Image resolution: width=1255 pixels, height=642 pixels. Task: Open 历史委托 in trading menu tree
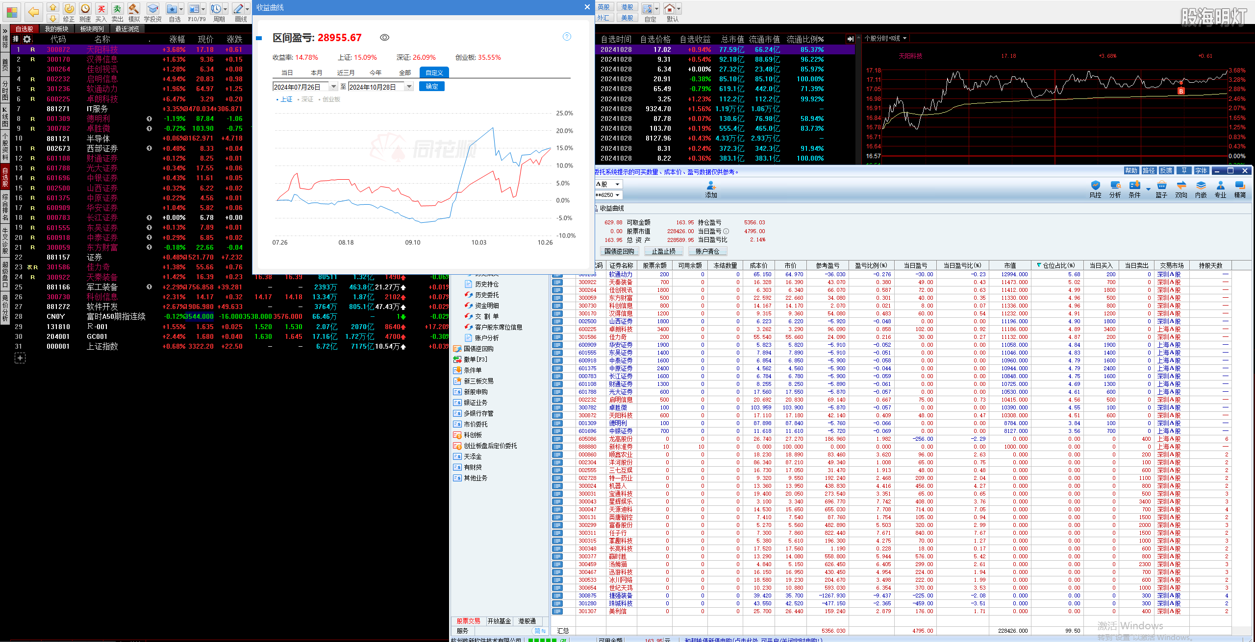487,295
